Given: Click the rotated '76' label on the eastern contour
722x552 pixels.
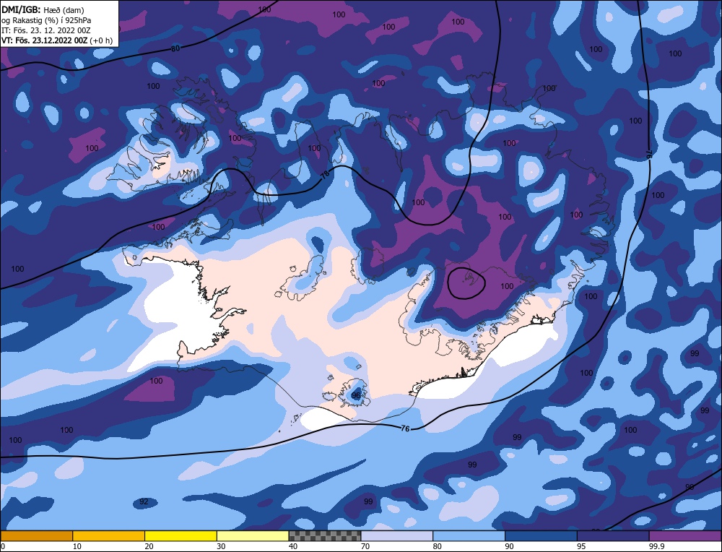Looking at the screenshot, I should pos(651,153).
